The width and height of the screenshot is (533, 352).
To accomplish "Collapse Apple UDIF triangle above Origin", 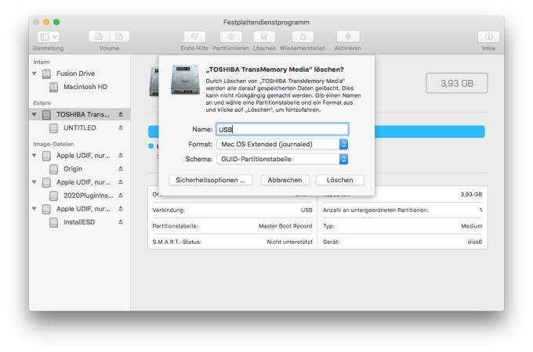I will pyautogui.click(x=34, y=156).
